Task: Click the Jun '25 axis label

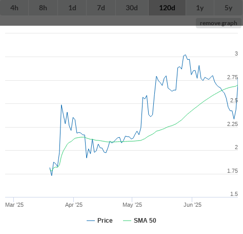Action: coord(192,205)
